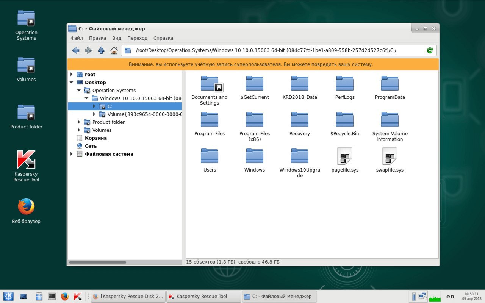Select the Program Files folder
Image resolution: width=485 pixels, height=303 pixels.
pos(210,124)
